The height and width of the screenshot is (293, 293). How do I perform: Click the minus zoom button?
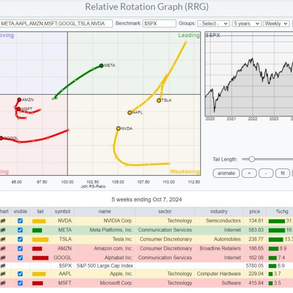[x=266, y=173]
